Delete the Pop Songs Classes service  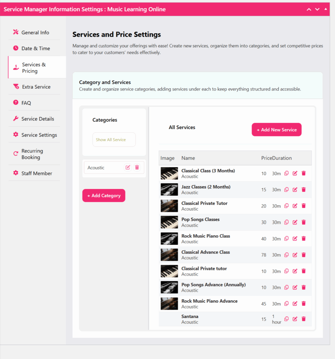coord(304,222)
